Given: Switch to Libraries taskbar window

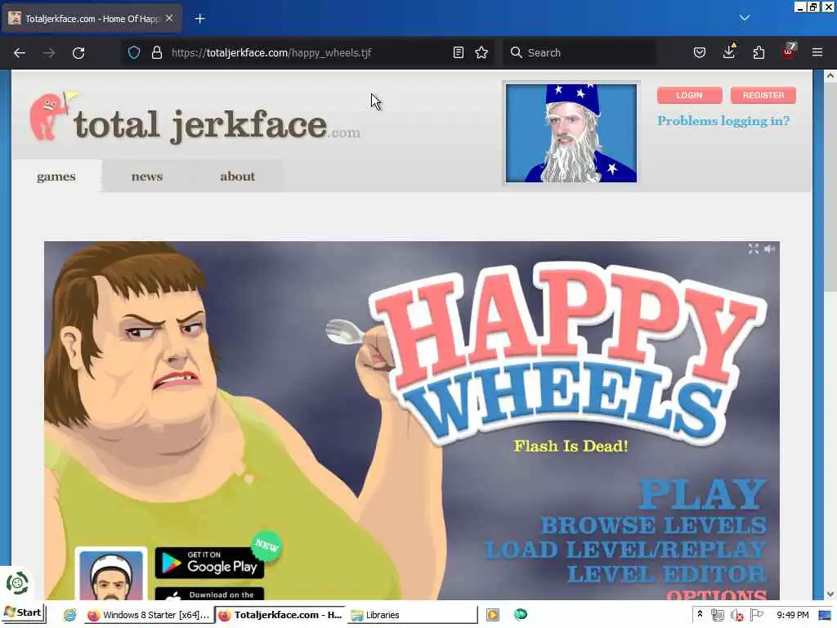Looking at the screenshot, I should (412, 615).
